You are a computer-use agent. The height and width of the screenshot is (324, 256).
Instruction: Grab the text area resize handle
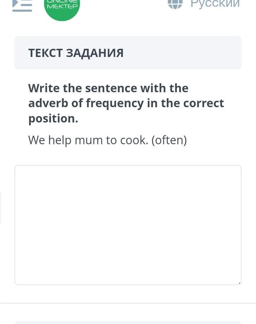pyautogui.click(x=239, y=283)
